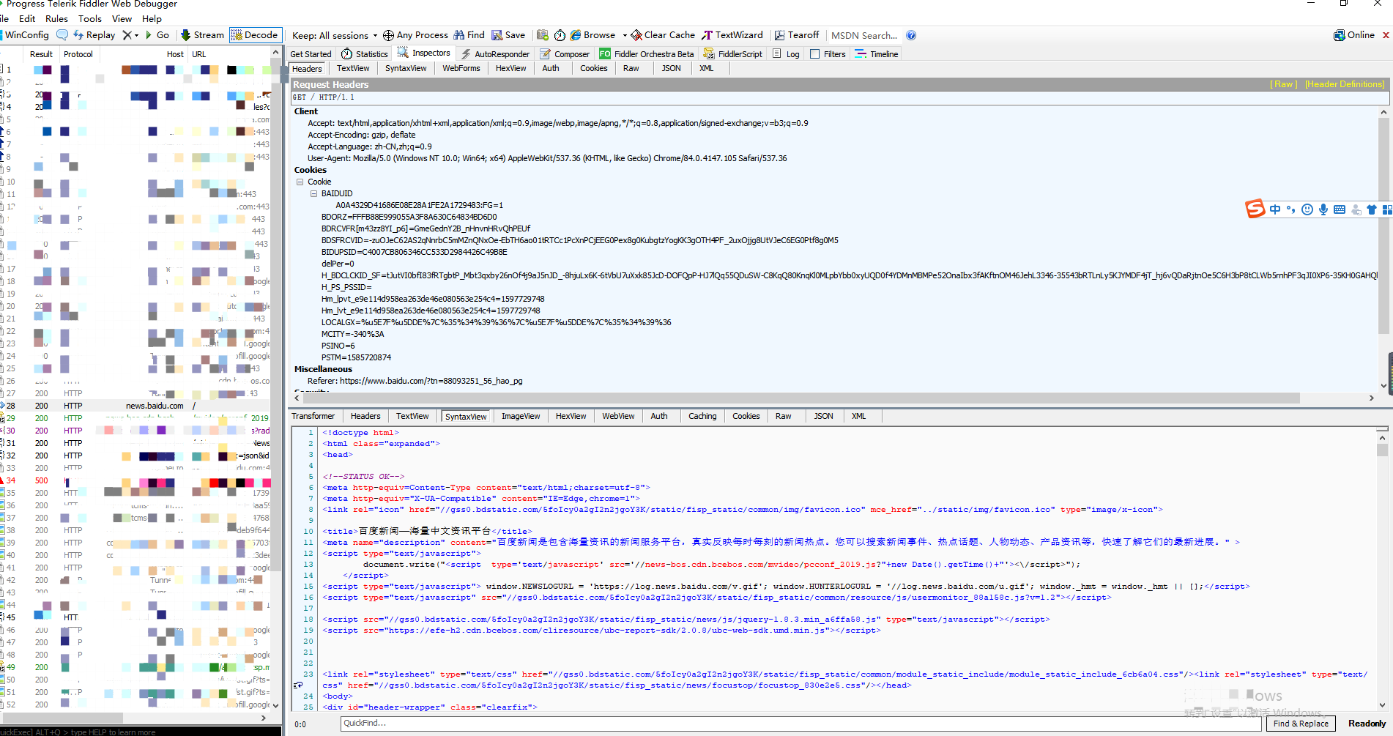The width and height of the screenshot is (1393, 736).
Task: Click the Tearoff toolbar button
Action: point(797,35)
